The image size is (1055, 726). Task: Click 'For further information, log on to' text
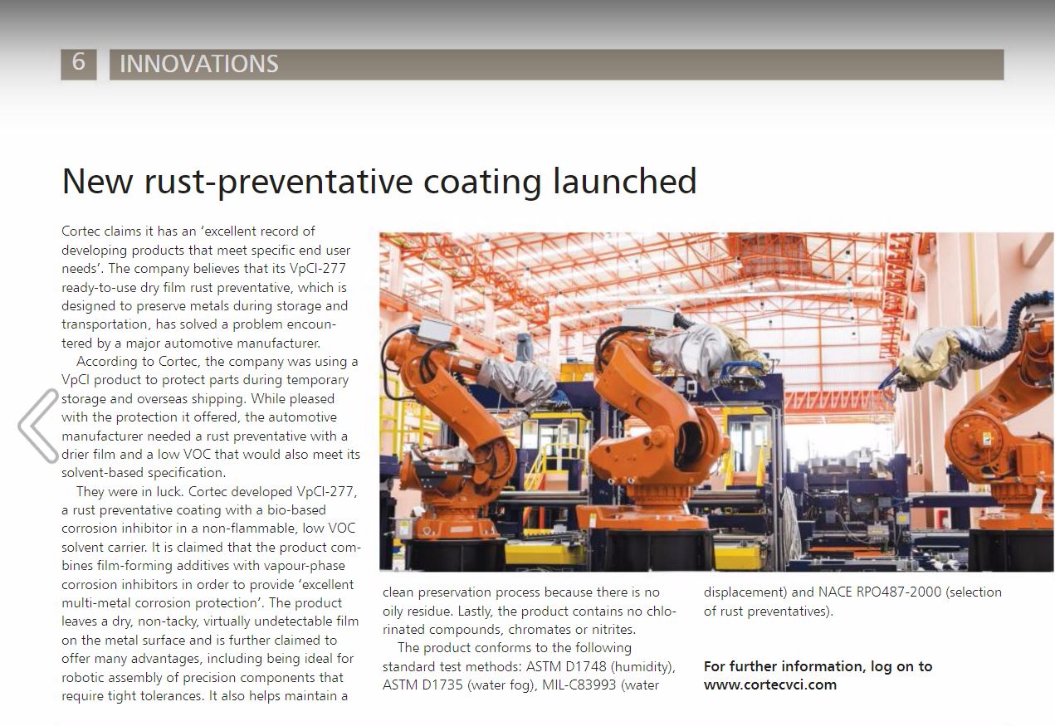[x=818, y=666]
